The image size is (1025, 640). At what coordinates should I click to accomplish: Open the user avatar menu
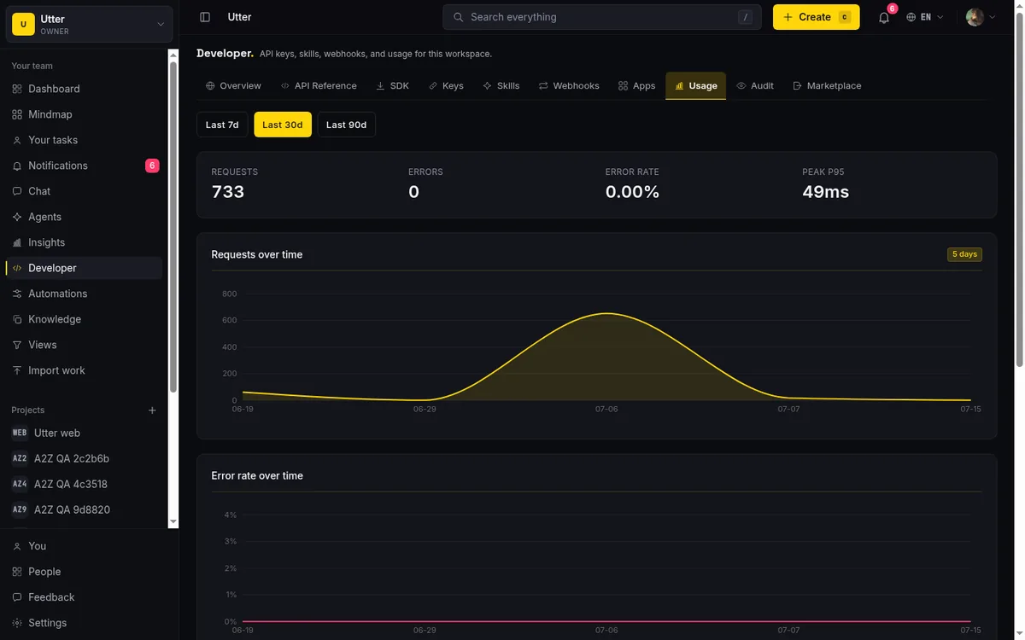[981, 17]
